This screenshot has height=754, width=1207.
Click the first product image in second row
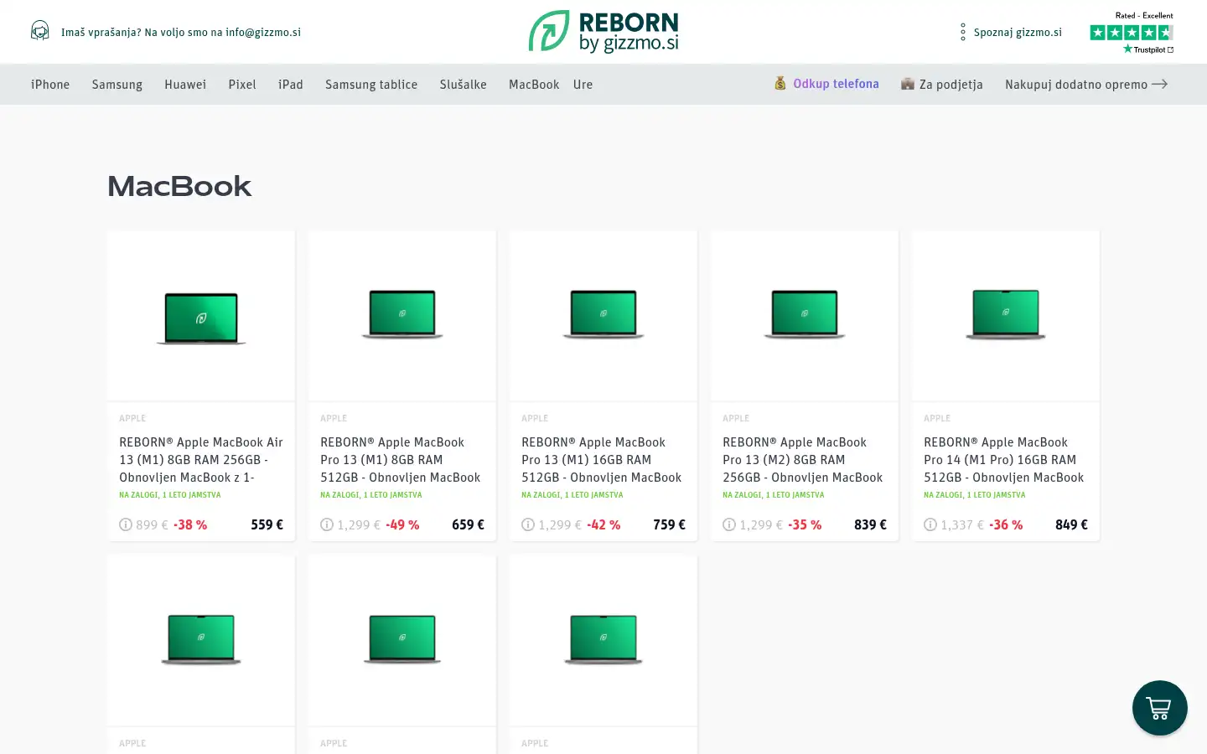(x=201, y=639)
